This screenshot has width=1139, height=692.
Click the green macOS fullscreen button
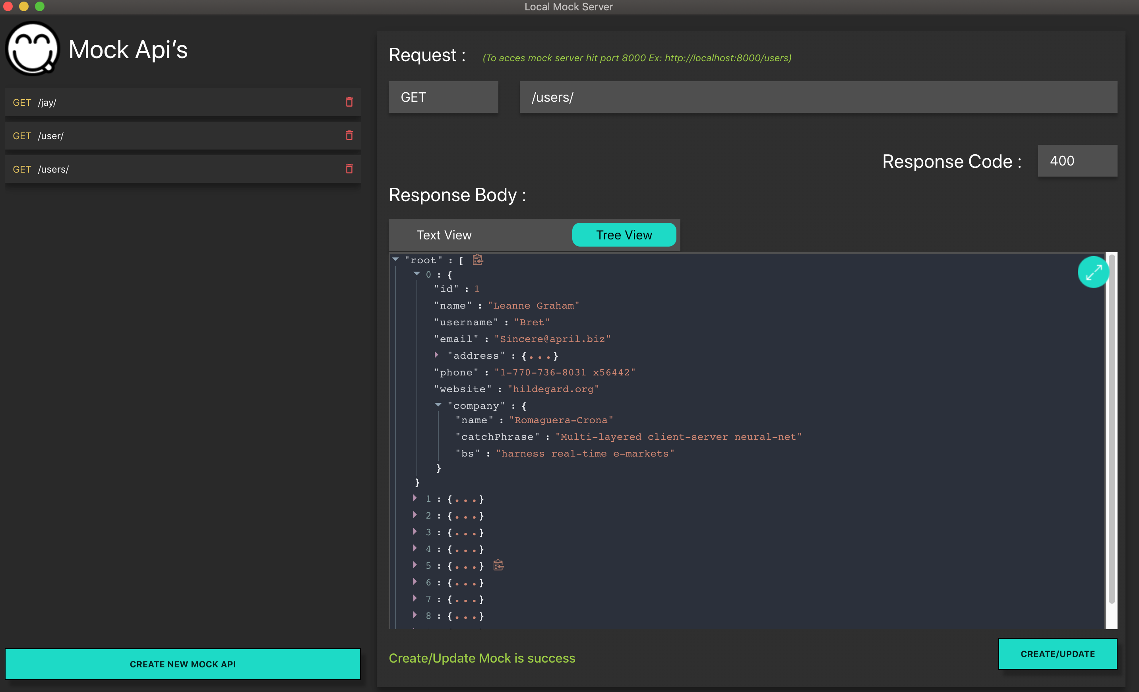pyautogui.click(x=40, y=6)
